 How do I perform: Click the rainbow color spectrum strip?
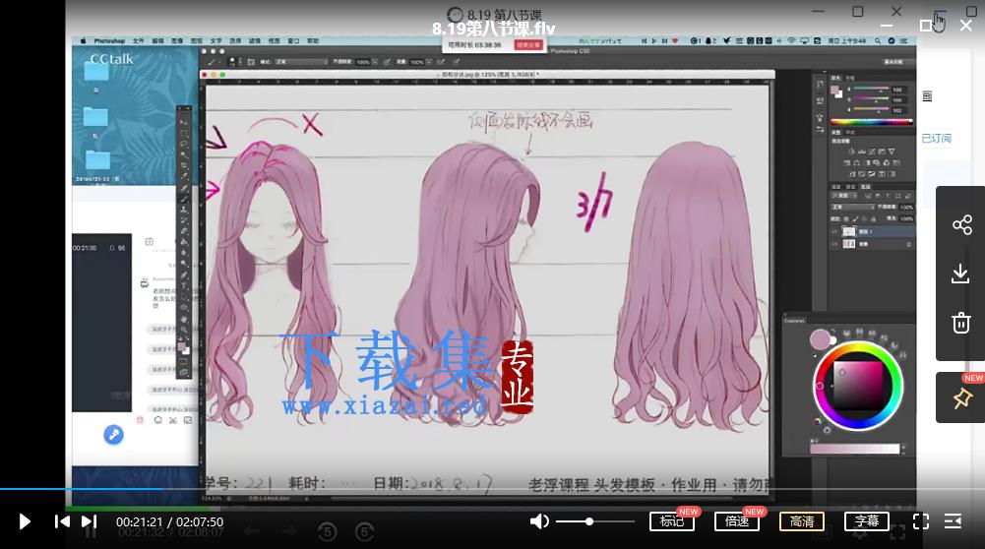(x=871, y=122)
